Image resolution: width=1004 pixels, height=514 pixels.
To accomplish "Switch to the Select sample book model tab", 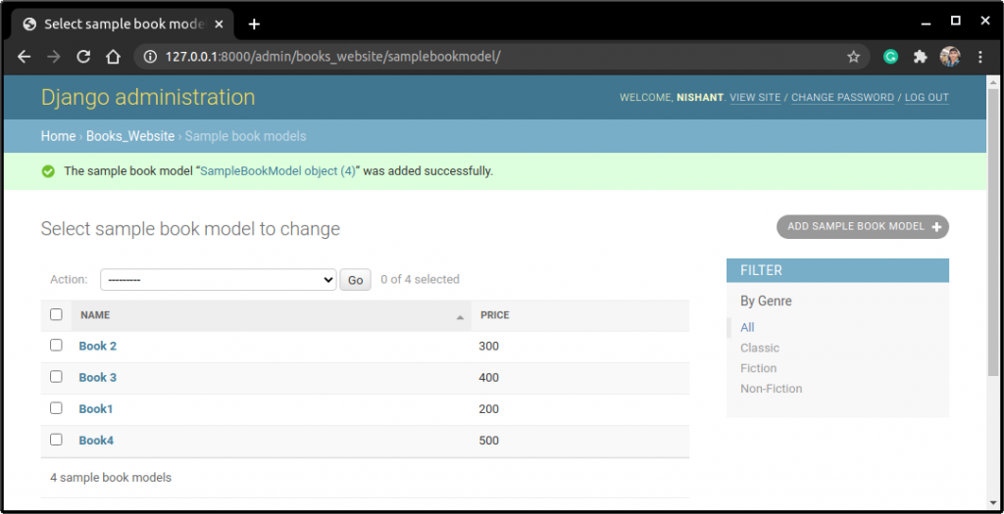I will coord(123,24).
